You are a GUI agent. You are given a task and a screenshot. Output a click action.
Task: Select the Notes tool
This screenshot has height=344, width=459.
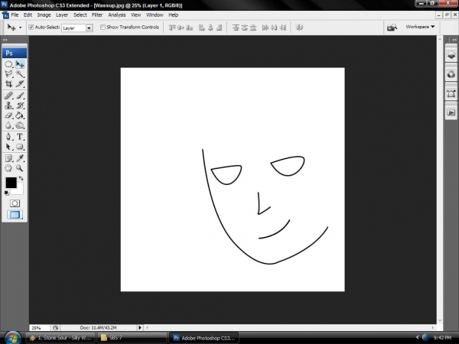pyautogui.click(x=8, y=158)
